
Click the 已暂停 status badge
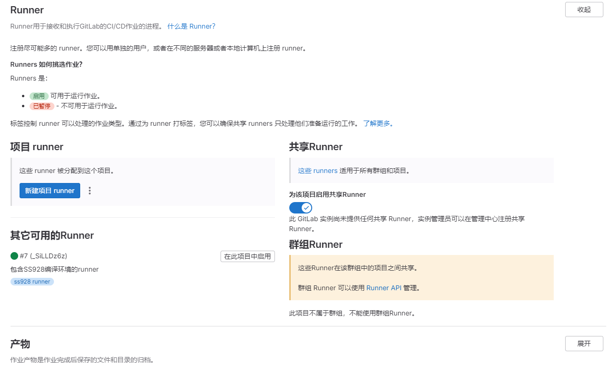(x=42, y=106)
